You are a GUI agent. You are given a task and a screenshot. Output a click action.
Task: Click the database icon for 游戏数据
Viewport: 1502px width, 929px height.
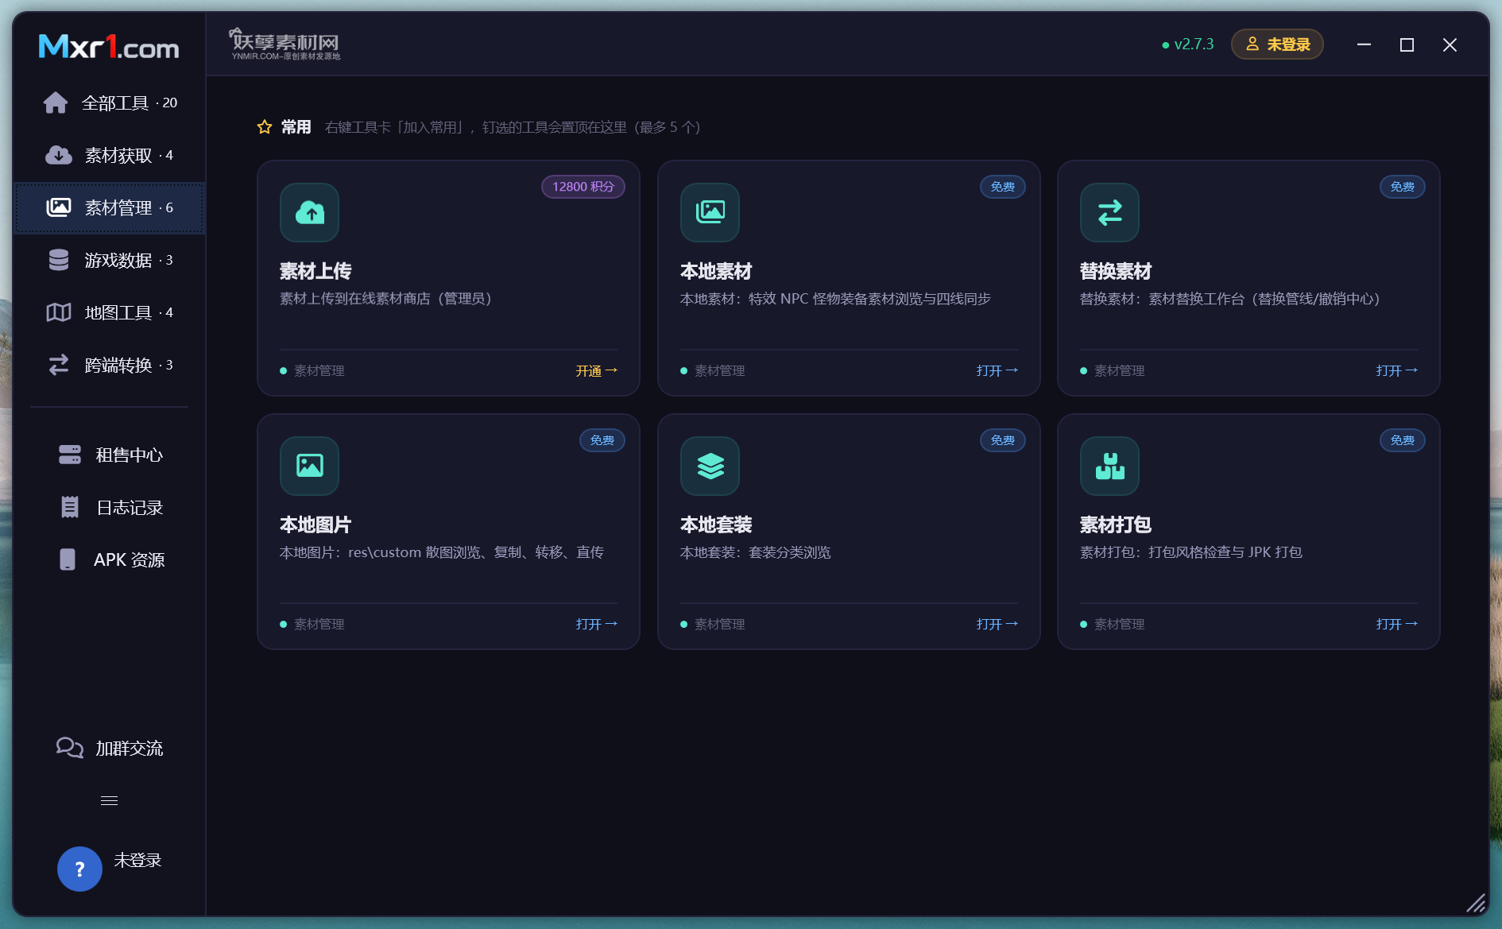(58, 260)
